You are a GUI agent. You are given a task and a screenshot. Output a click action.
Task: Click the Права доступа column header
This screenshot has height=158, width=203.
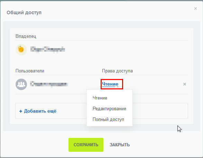click(117, 71)
